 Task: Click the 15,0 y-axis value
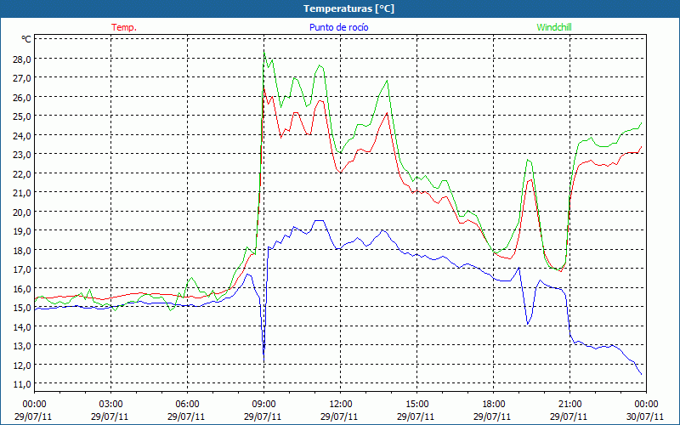tap(22, 308)
